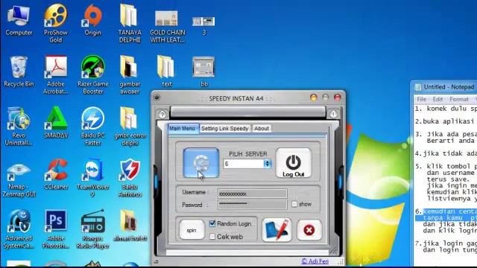Open the Pilih Server dropdown

tap(267, 164)
